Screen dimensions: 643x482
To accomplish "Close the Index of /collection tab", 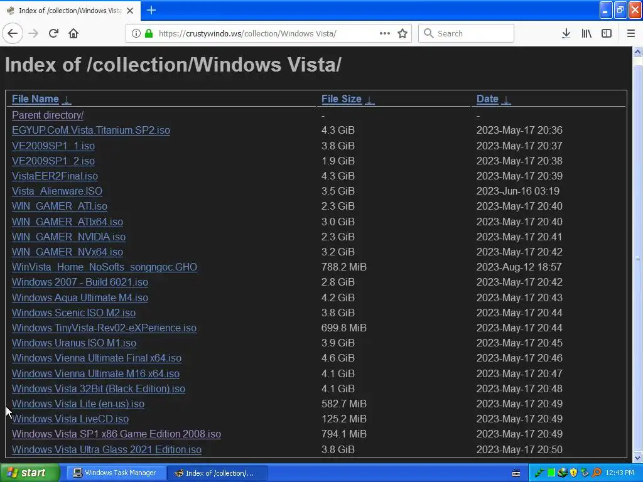I will coord(130,11).
